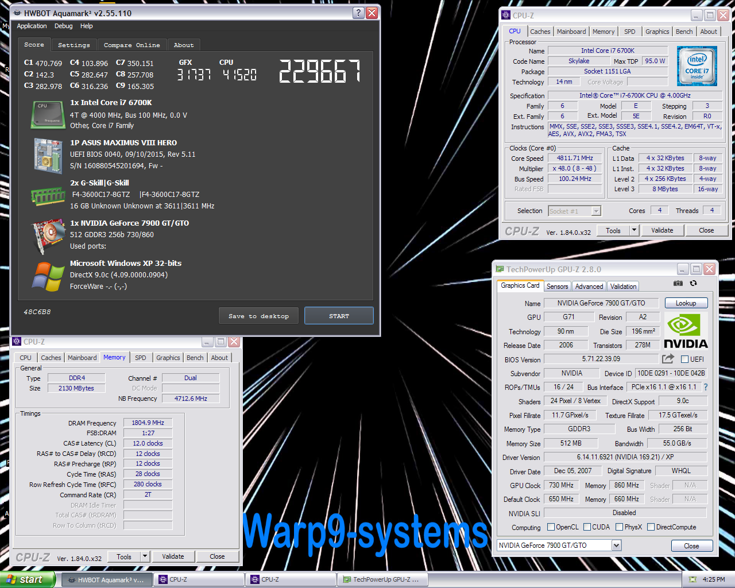This screenshot has width=735, height=588.
Task: Open the About tab in Aquamark
Action: [x=184, y=45]
